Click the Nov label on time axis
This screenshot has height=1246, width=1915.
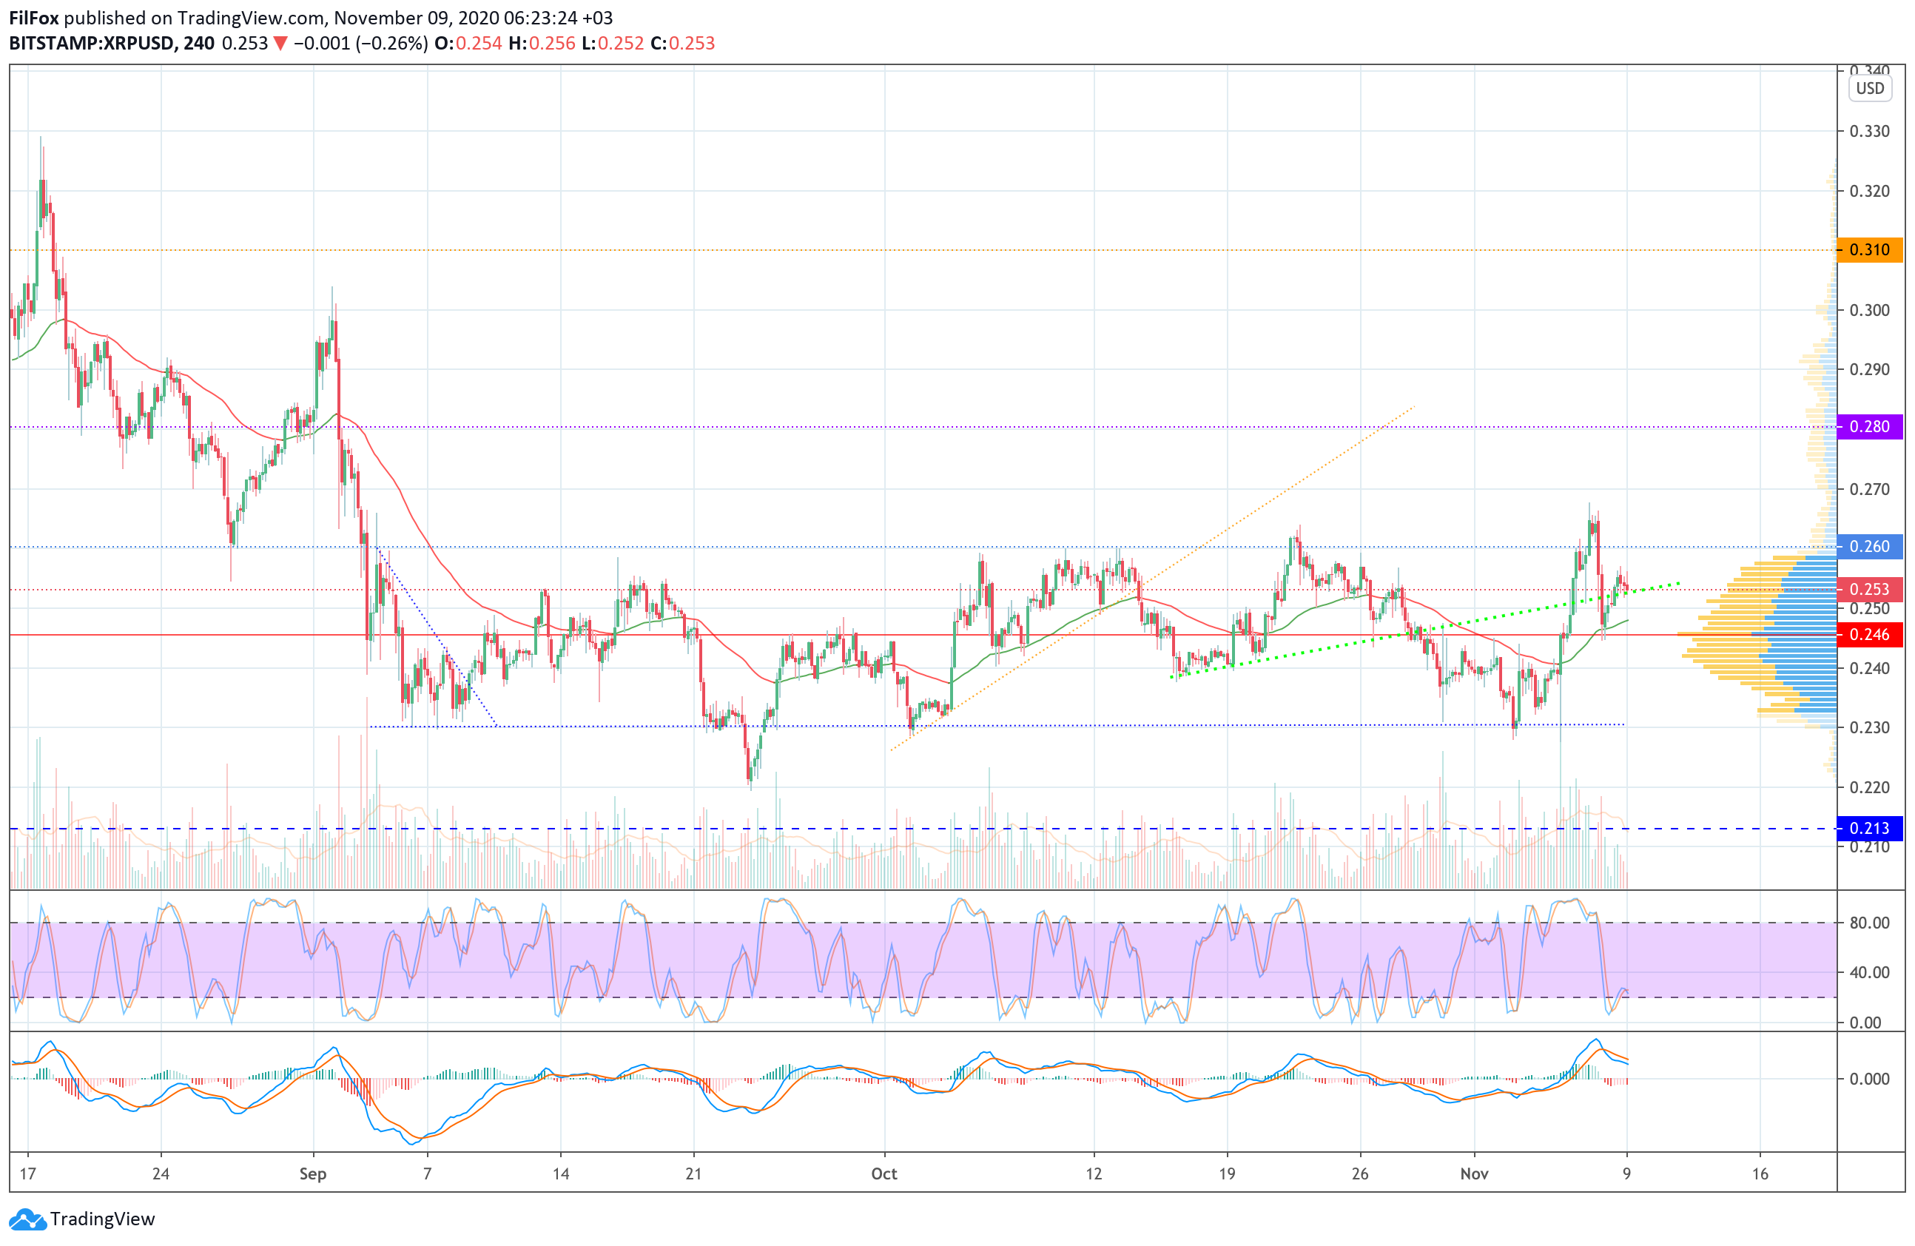[1474, 1173]
